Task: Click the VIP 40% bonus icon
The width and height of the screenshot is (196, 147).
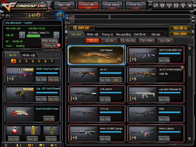Action: [34, 16]
